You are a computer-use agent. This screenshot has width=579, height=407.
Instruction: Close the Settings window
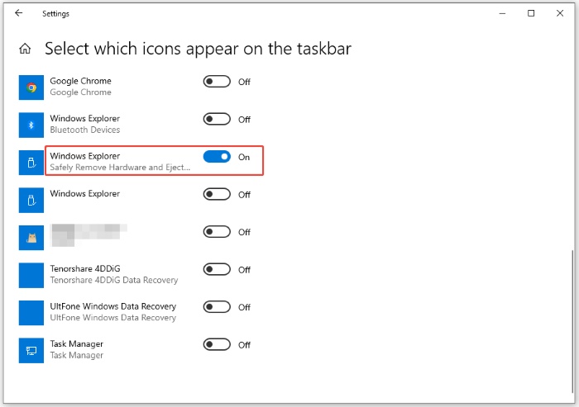pos(560,13)
